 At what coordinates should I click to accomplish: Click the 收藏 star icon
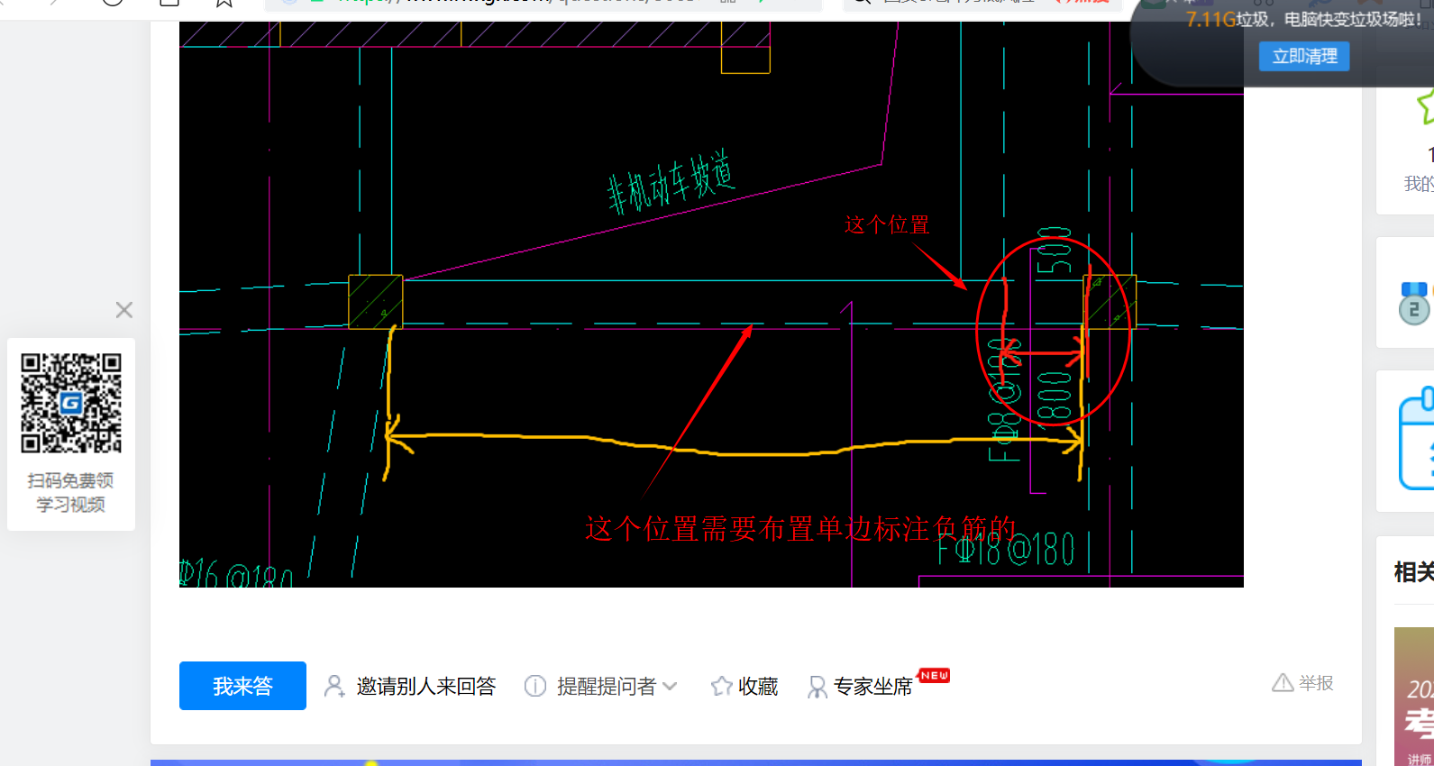[x=721, y=687]
